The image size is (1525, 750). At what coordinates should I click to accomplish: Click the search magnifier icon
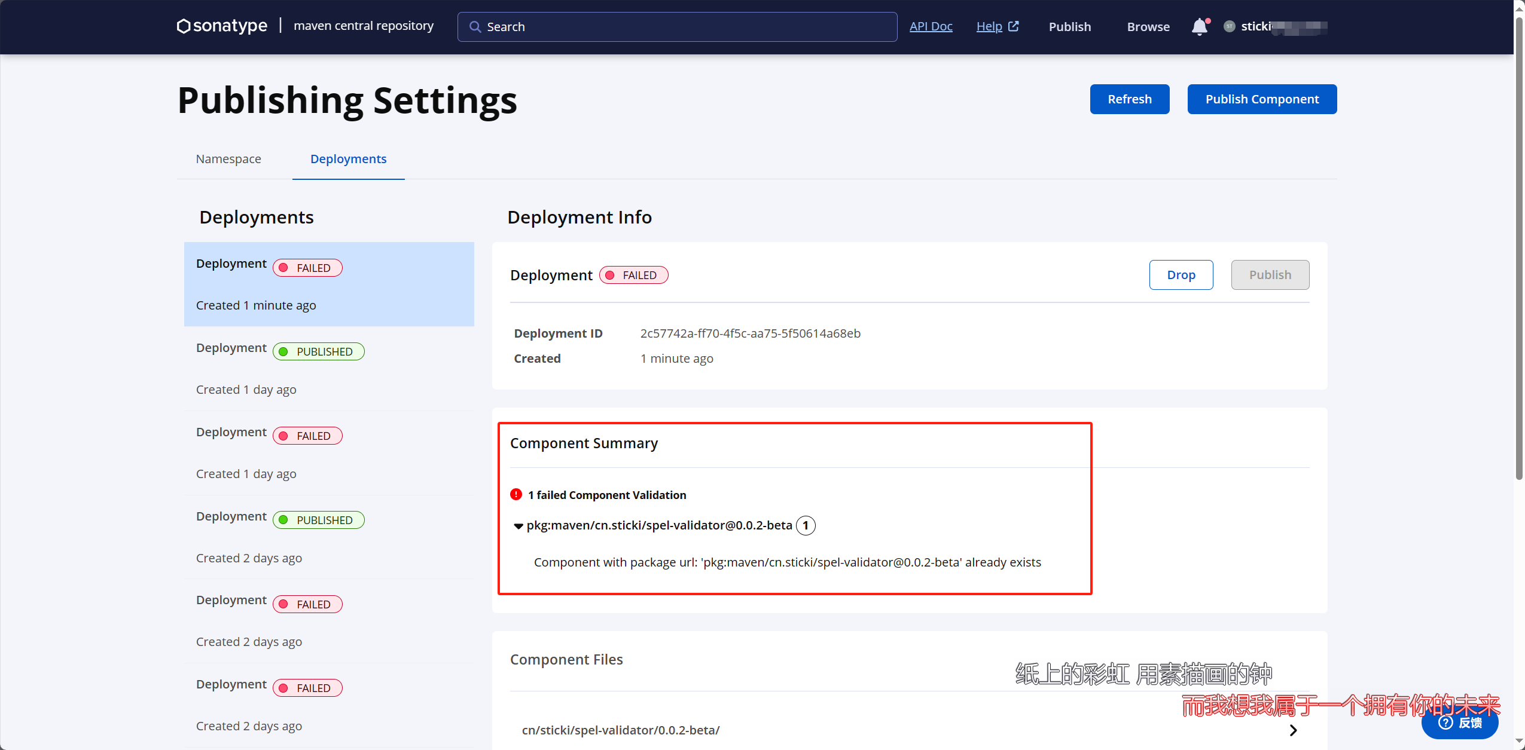(x=475, y=27)
